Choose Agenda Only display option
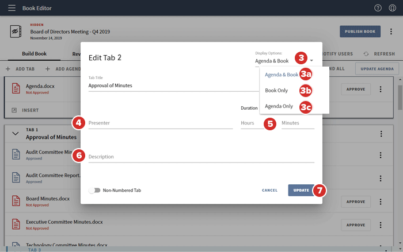403x252 pixels. (279, 106)
